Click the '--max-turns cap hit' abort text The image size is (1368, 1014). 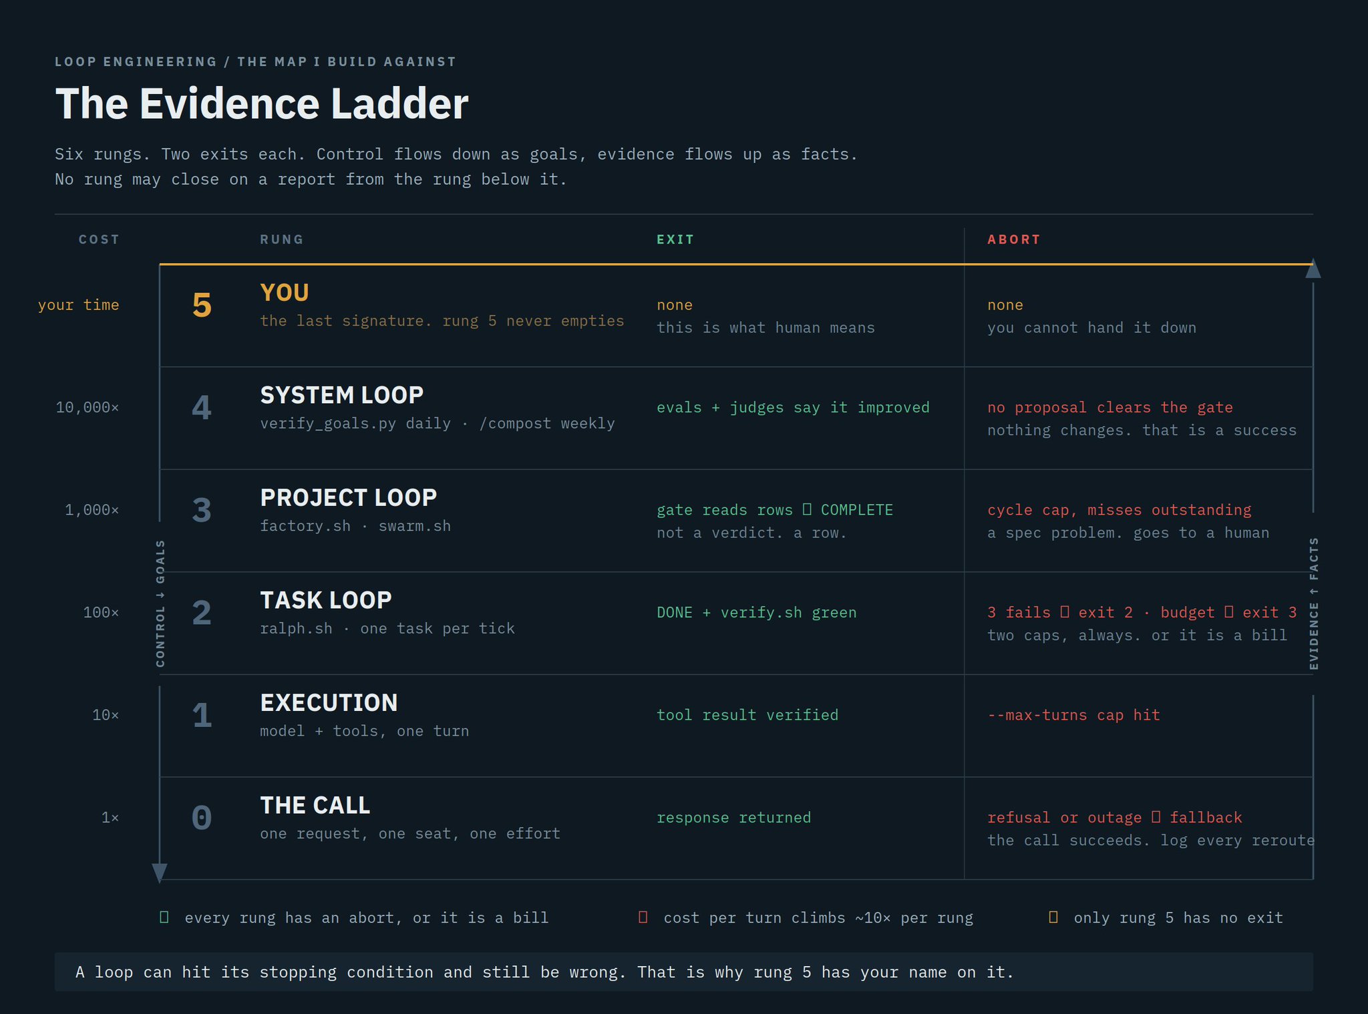(1073, 715)
